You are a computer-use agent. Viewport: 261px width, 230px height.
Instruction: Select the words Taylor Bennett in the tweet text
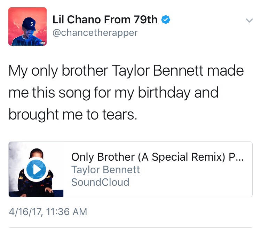157,71
